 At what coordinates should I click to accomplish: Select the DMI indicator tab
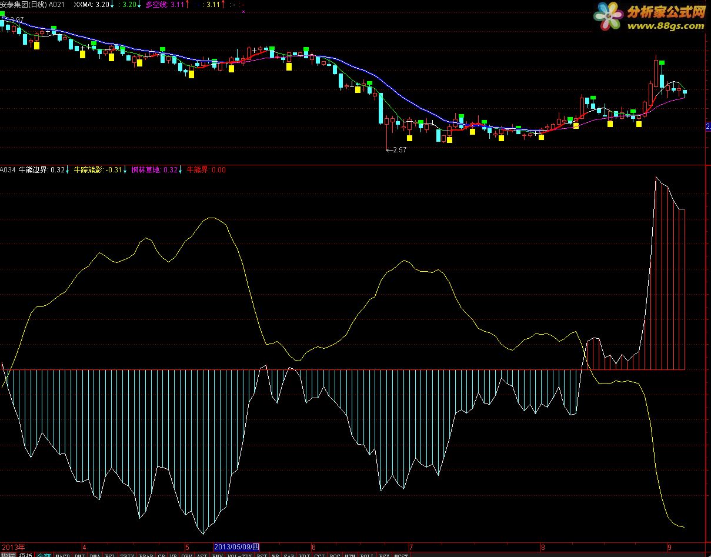click(x=80, y=555)
